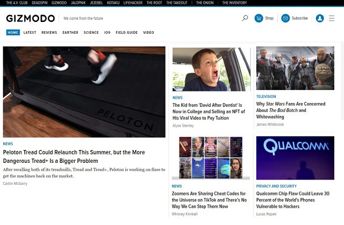The image size is (344, 225).
Task: Open the Qualcomm logo thumbnail
Action: (x=295, y=158)
